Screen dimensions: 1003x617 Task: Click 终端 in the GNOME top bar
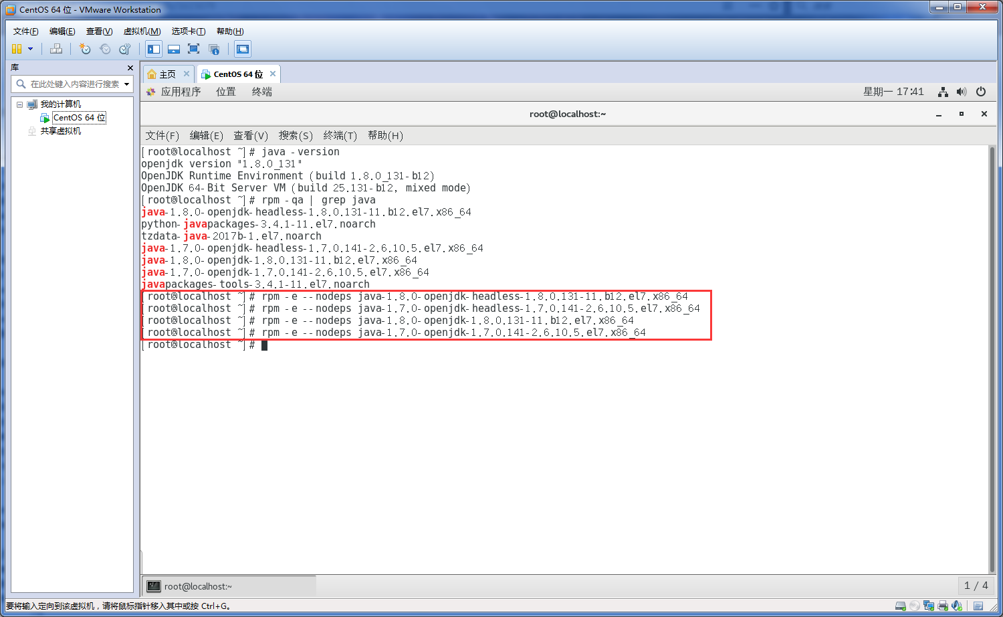pos(262,92)
